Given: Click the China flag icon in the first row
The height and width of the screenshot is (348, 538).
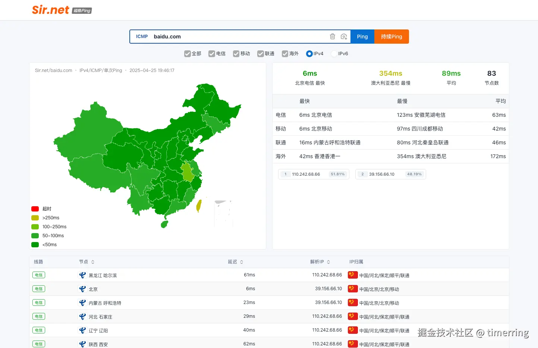Looking at the screenshot, I should [353, 275].
